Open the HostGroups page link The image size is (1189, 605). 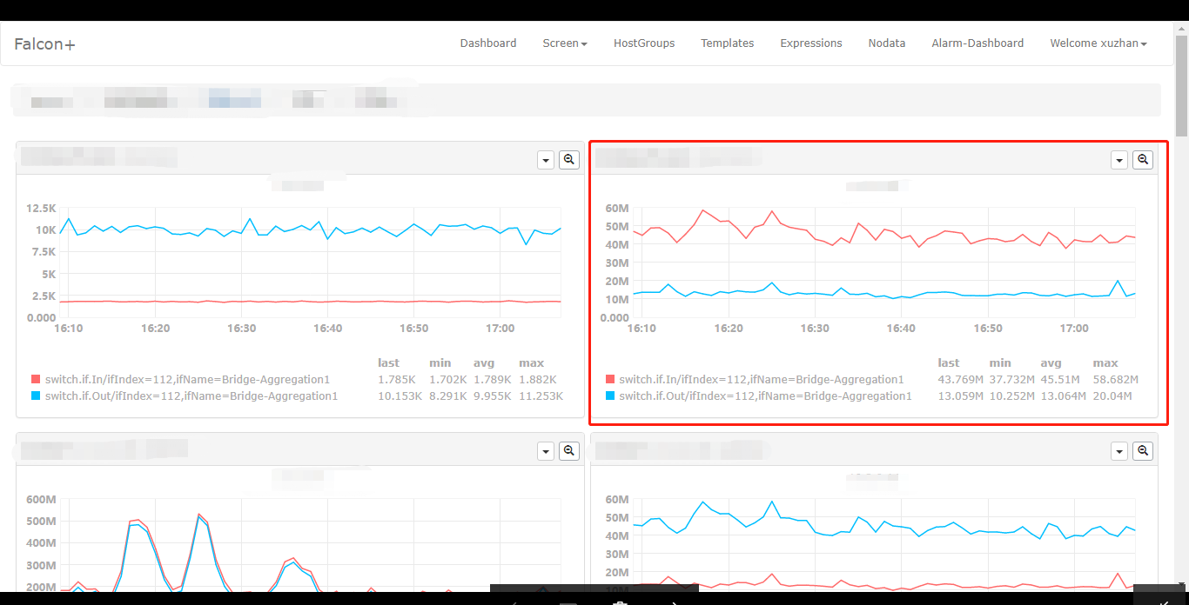click(x=643, y=43)
